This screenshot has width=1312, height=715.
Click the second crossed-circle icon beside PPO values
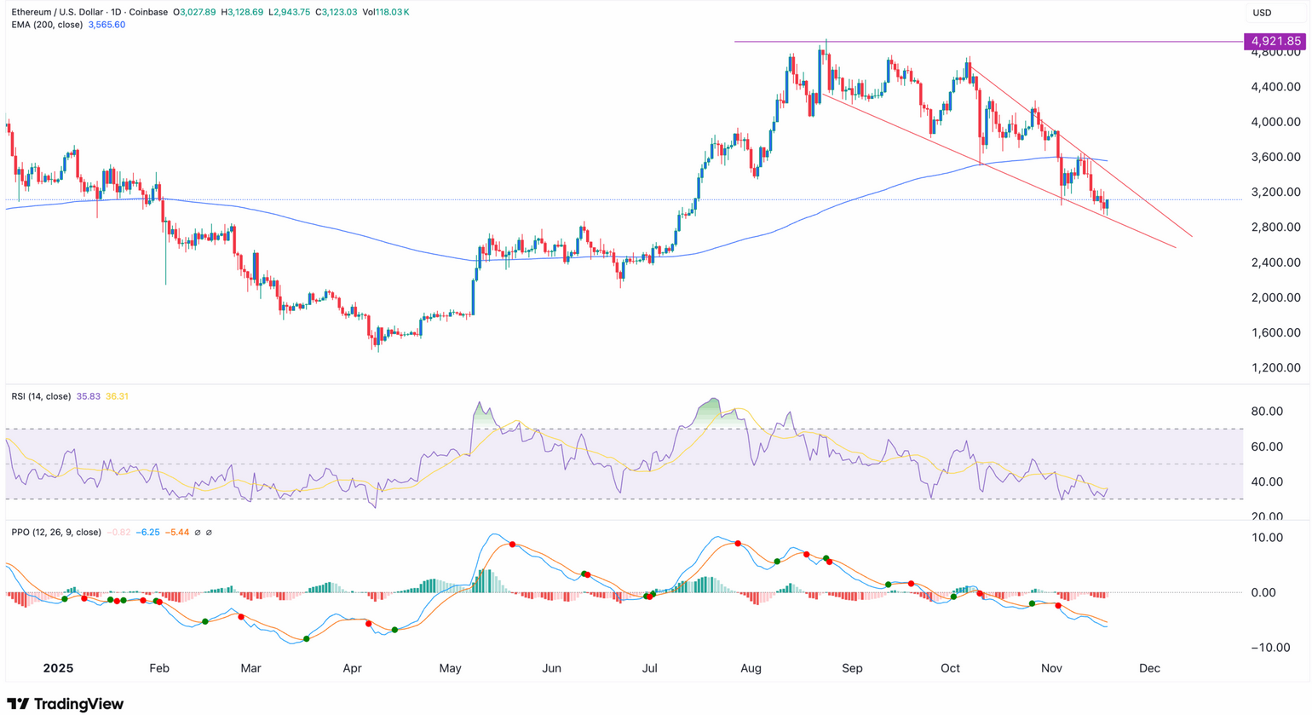(x=210, y=533)
